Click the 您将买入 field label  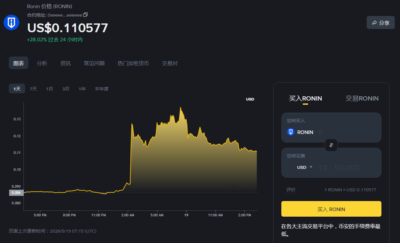point(296,121)
